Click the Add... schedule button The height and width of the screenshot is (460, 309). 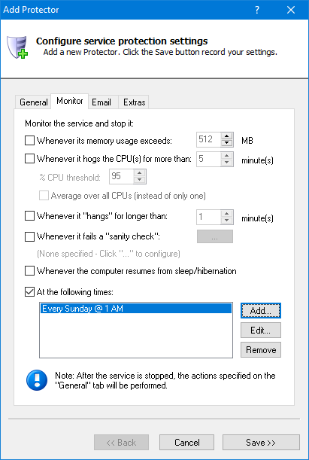261,311
